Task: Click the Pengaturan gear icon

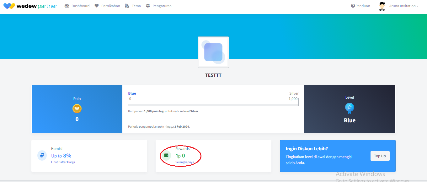Action: tap(148, 6)
